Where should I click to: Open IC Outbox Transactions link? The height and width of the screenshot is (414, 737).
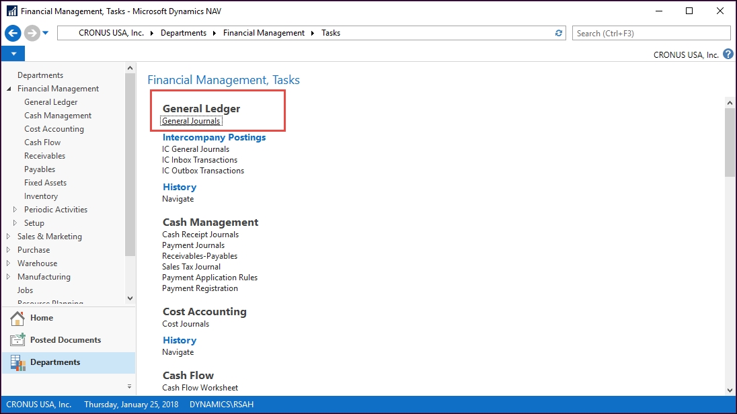tap(203, 171)
